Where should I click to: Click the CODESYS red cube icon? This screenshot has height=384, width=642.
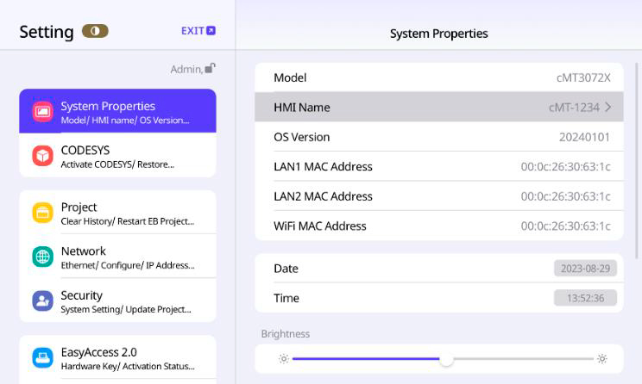tap(42, 156)
